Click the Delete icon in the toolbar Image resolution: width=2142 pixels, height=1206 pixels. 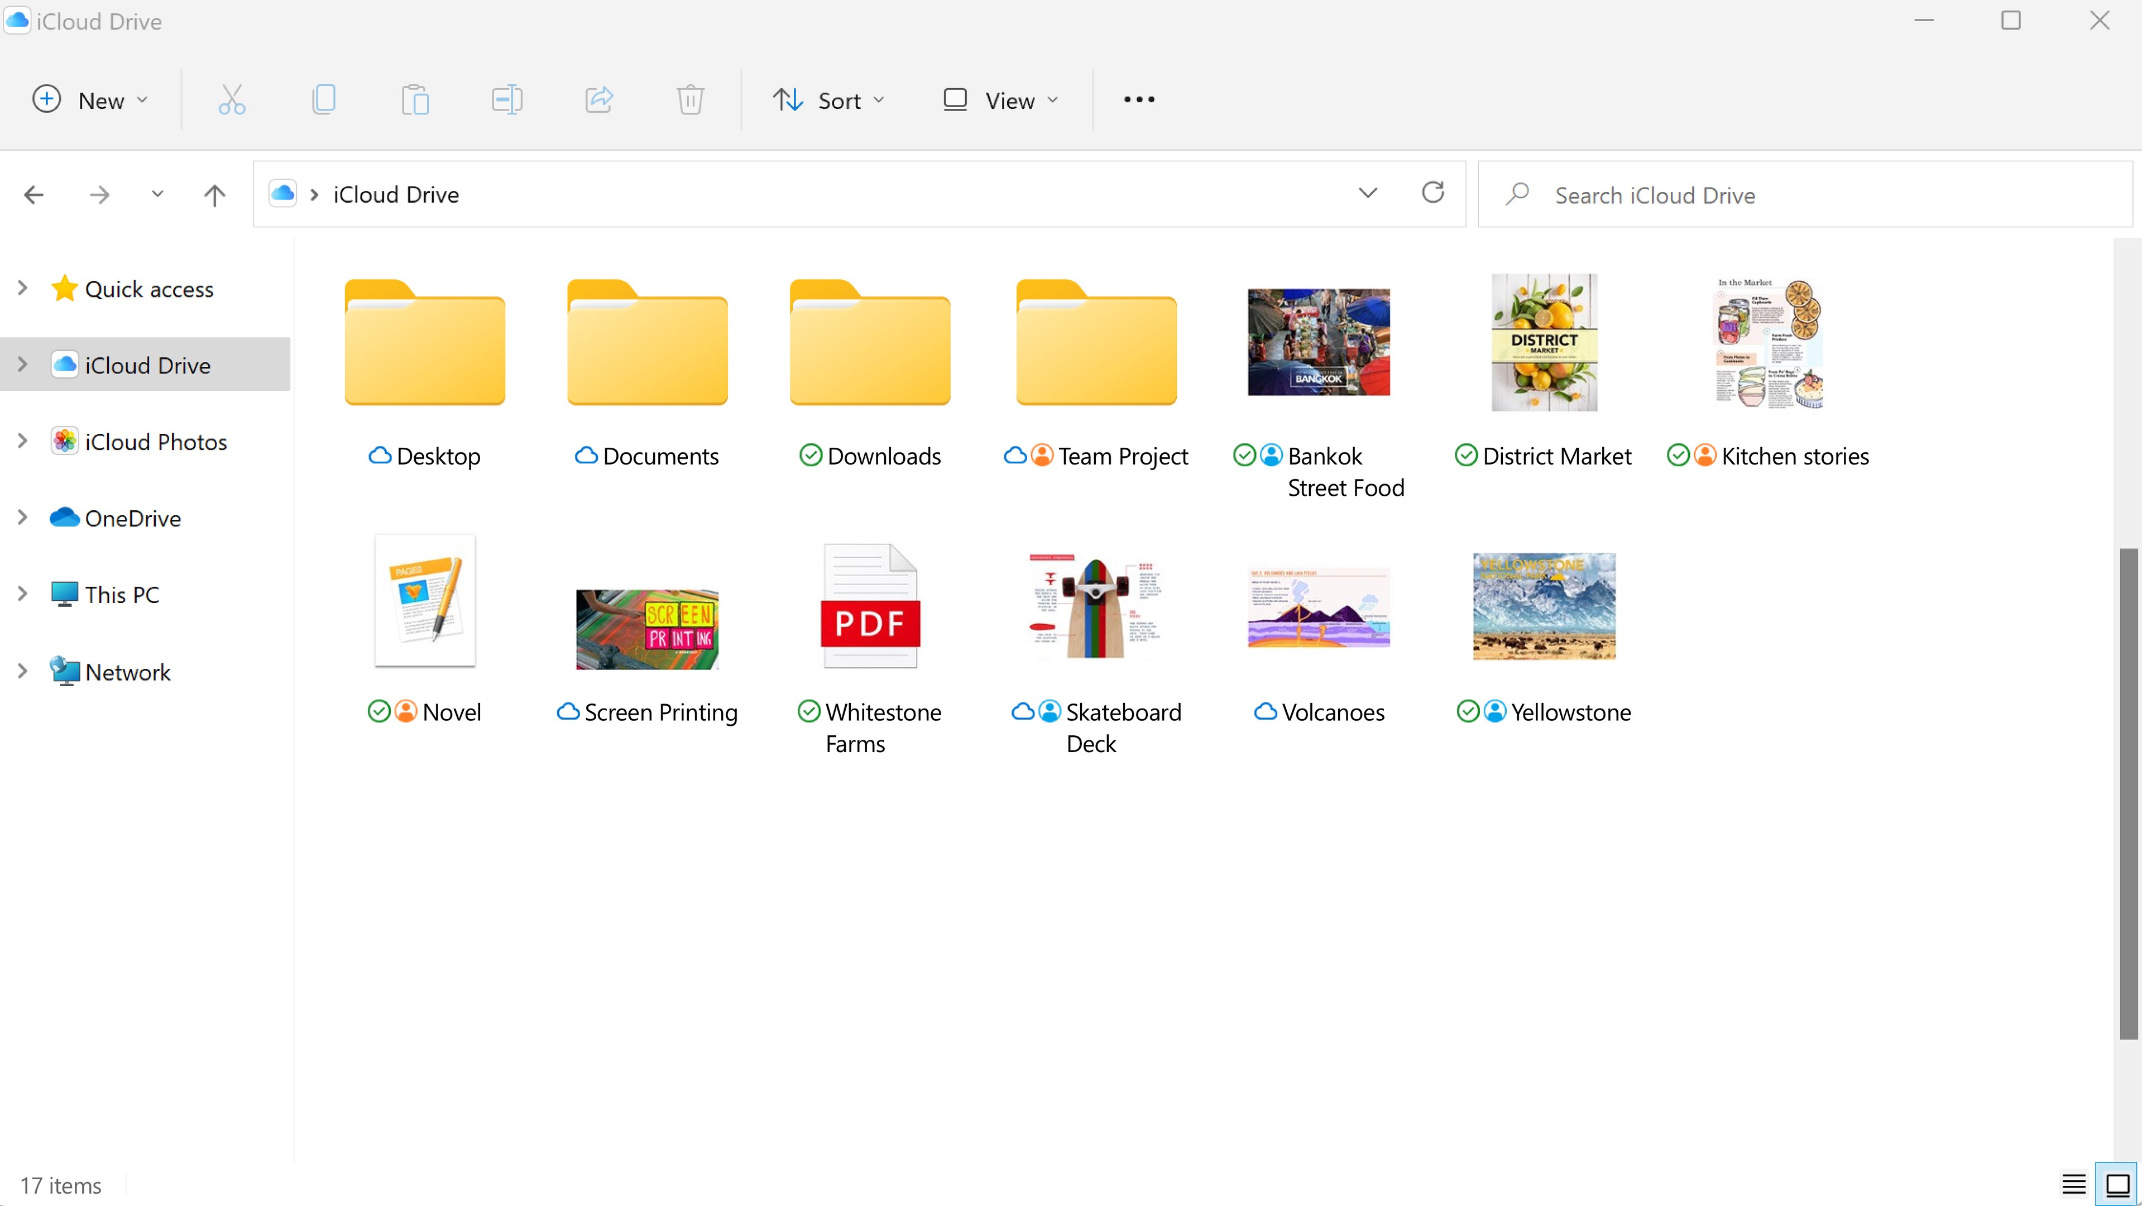(690, 99)
